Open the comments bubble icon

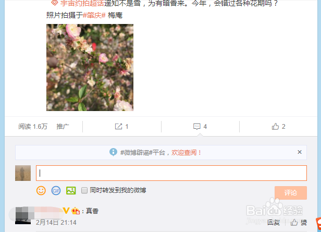pyautogui.click(x=197, y=127)
